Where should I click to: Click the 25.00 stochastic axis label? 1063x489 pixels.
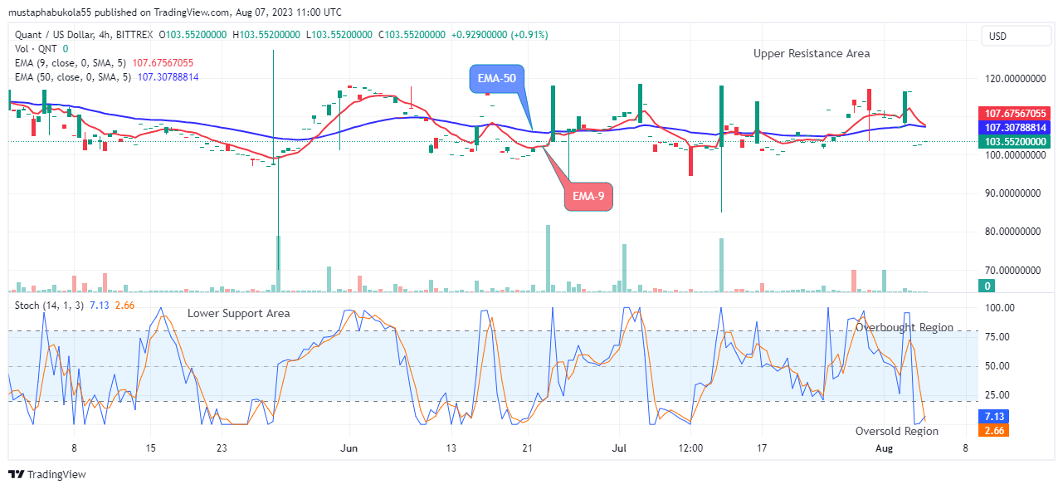[997, 394]
